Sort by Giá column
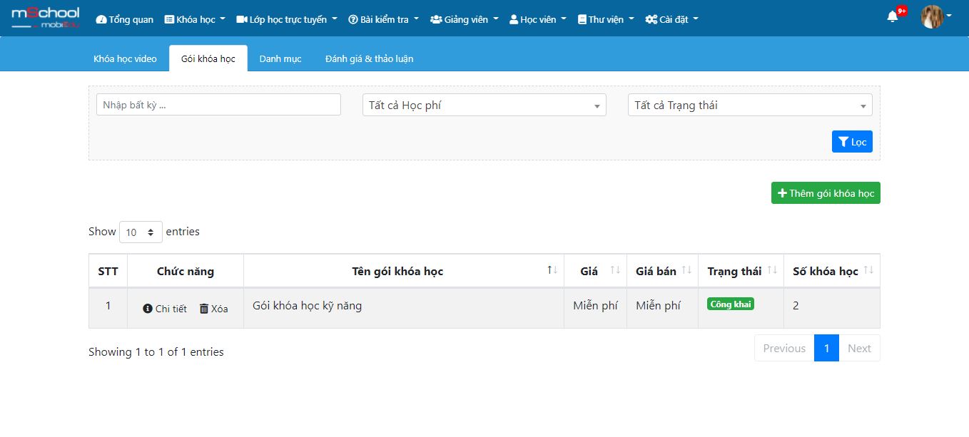This screenshot has height=437, width=969. [595, 271]
